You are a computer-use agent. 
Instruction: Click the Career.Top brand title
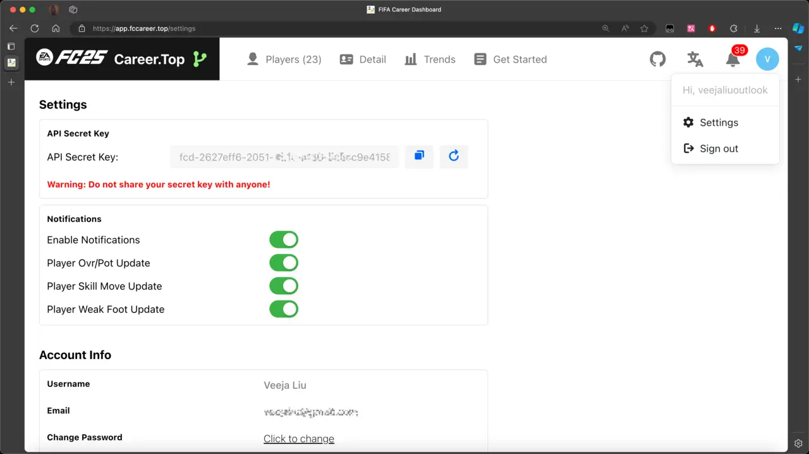click(x=149, y=59)
